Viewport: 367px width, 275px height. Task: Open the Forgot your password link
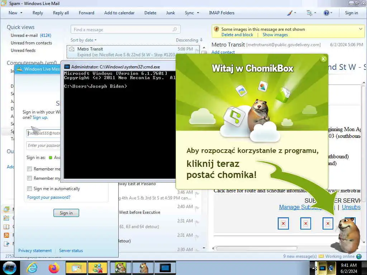pos(49,197)
